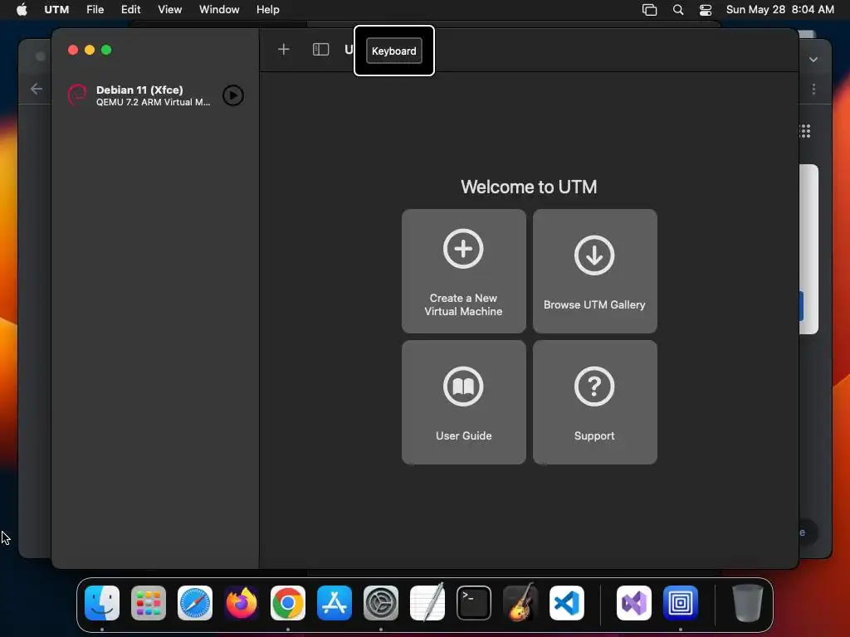Open the Support tile
Screen dimensions: 850x637
594,402
